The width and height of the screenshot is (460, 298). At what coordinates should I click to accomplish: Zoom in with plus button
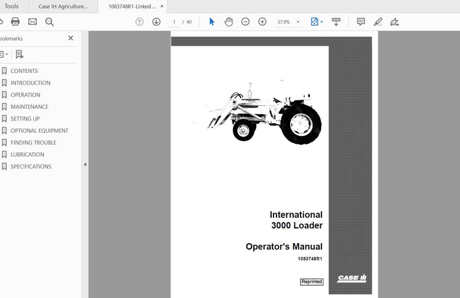click(x=263, y=21)
